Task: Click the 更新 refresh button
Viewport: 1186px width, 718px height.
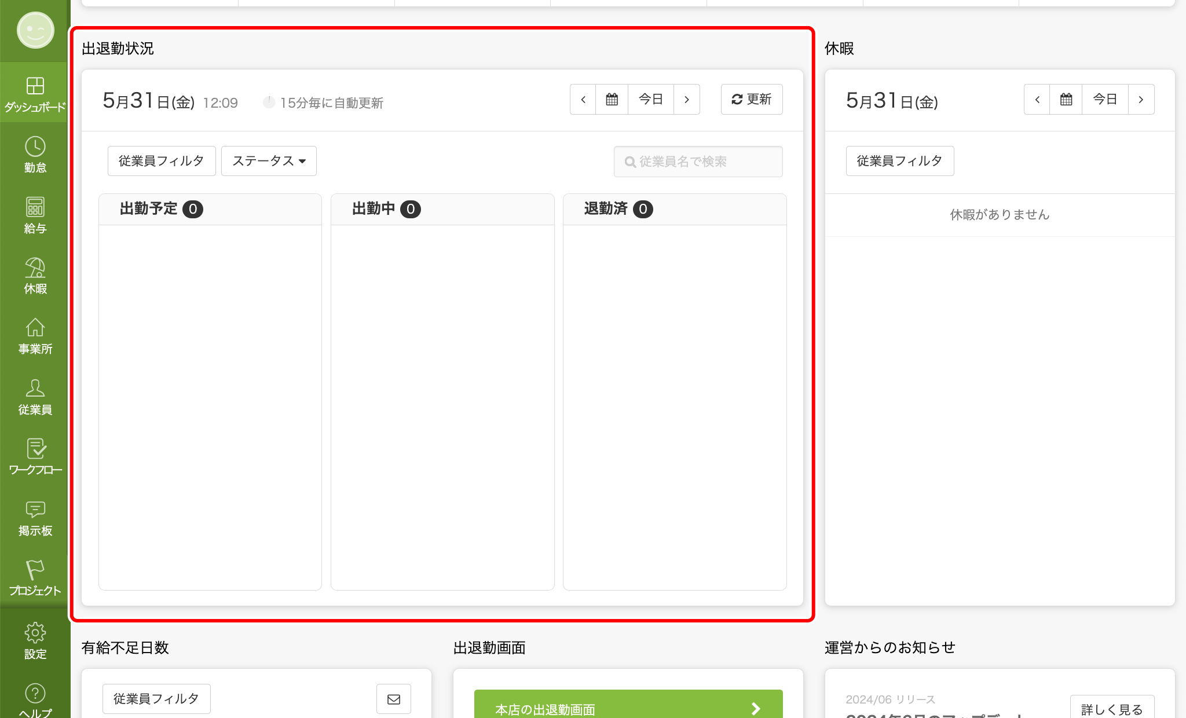Action: tap(751, 100)
